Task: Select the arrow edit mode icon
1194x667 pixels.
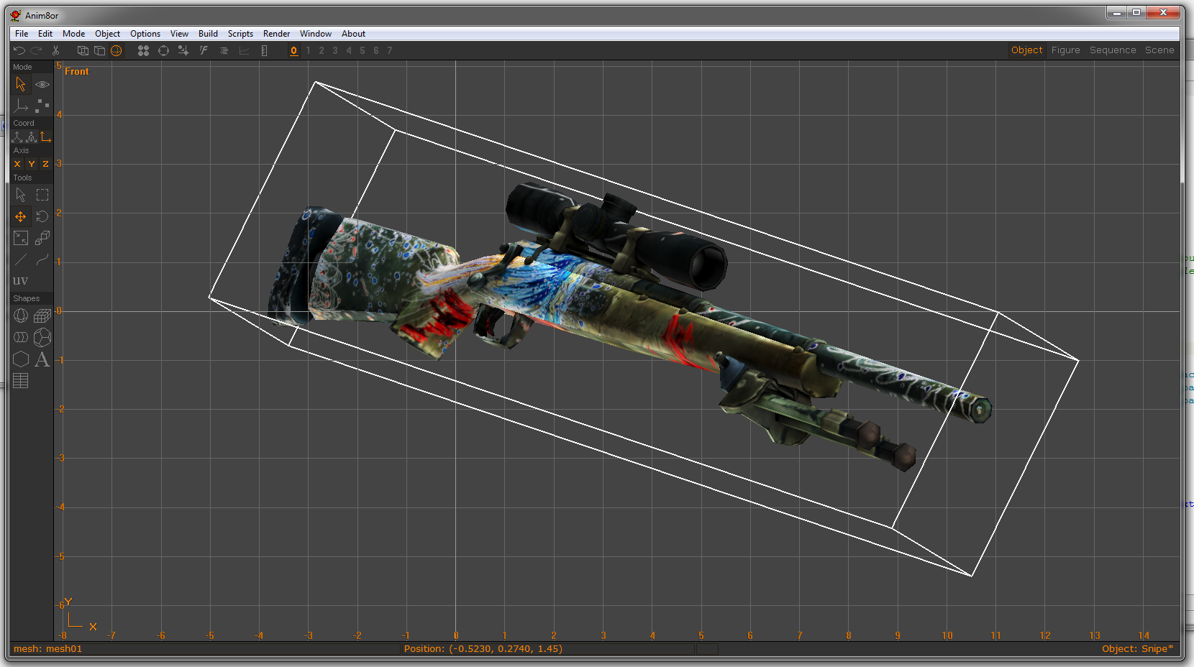Action: tap(21, 84)
